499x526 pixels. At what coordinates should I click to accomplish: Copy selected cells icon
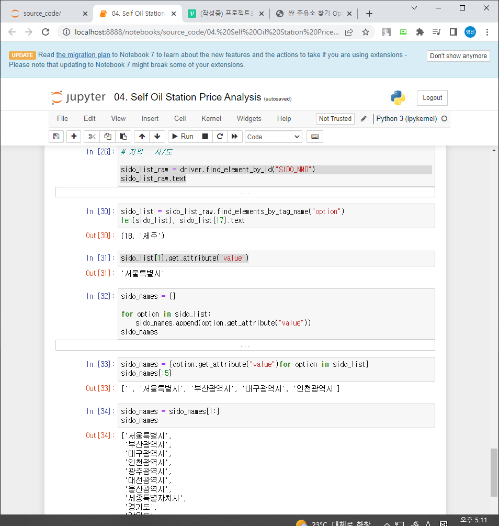pos(108,137)
